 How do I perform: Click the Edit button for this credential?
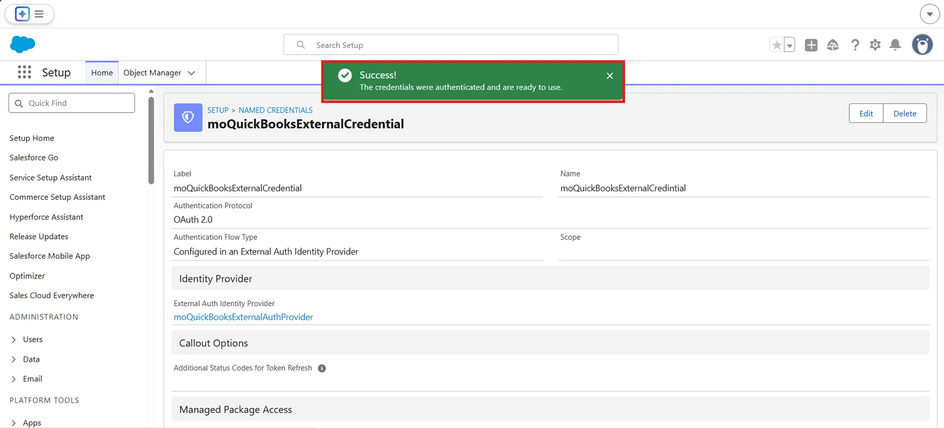(x=866, y=113)
